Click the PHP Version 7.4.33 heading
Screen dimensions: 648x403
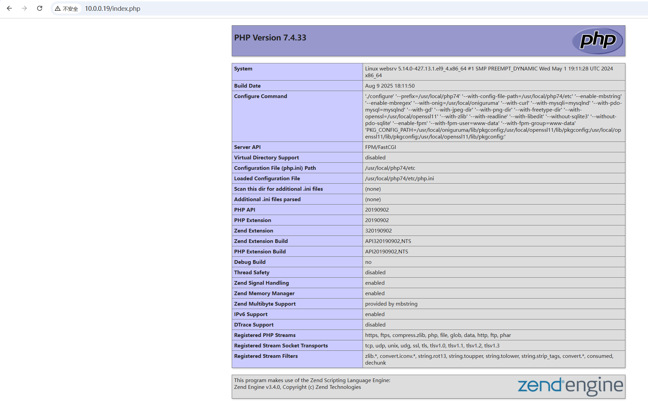pyautogui.click(x=270, y=38)
